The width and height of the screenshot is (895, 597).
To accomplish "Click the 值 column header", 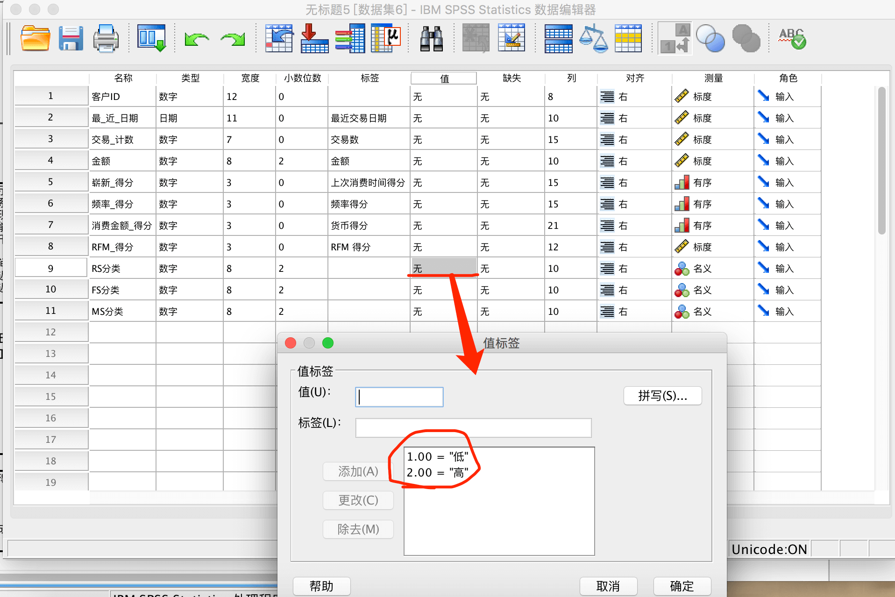I will tap(444, 78).
